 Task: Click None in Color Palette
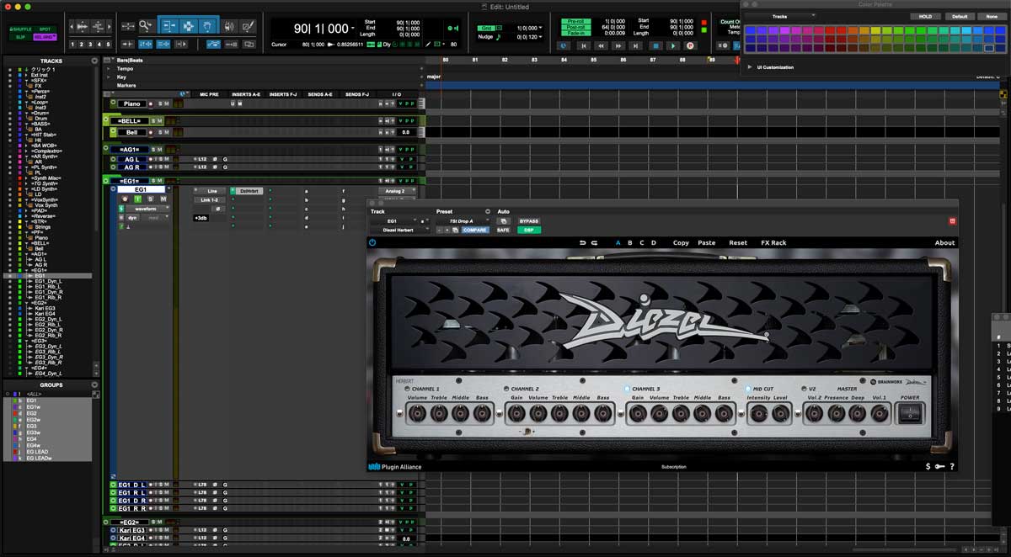[992, 17]
